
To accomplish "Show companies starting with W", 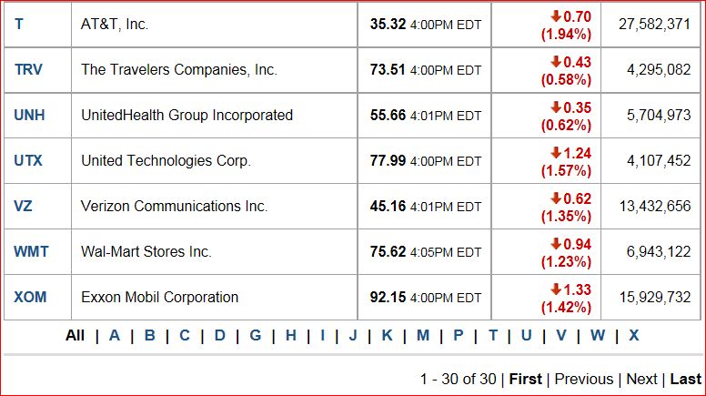I will 598,335.
